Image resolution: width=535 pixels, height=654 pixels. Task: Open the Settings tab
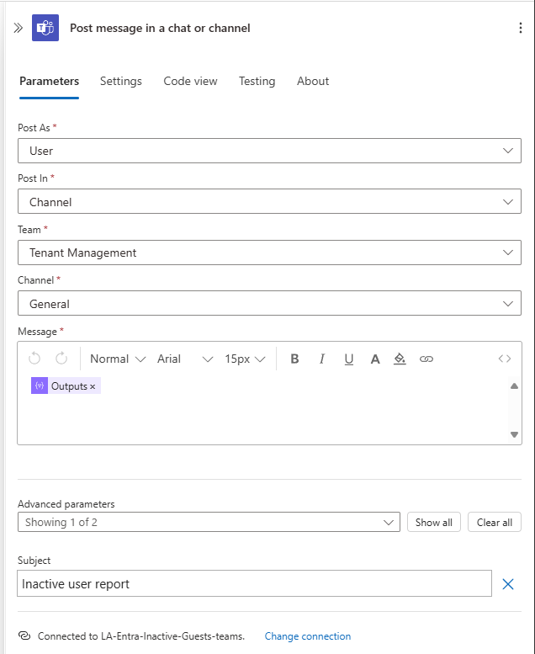point(121,81)
